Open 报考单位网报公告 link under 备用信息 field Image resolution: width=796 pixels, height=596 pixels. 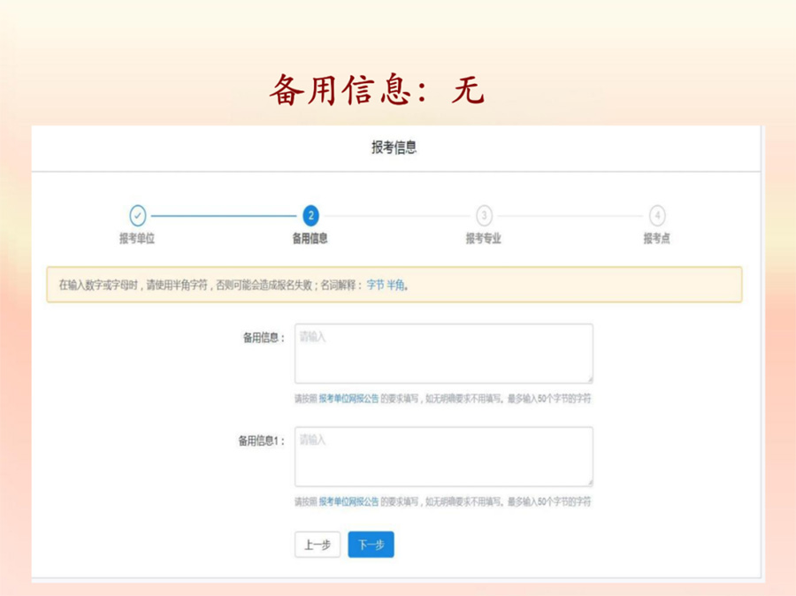[x=348, y=399]
